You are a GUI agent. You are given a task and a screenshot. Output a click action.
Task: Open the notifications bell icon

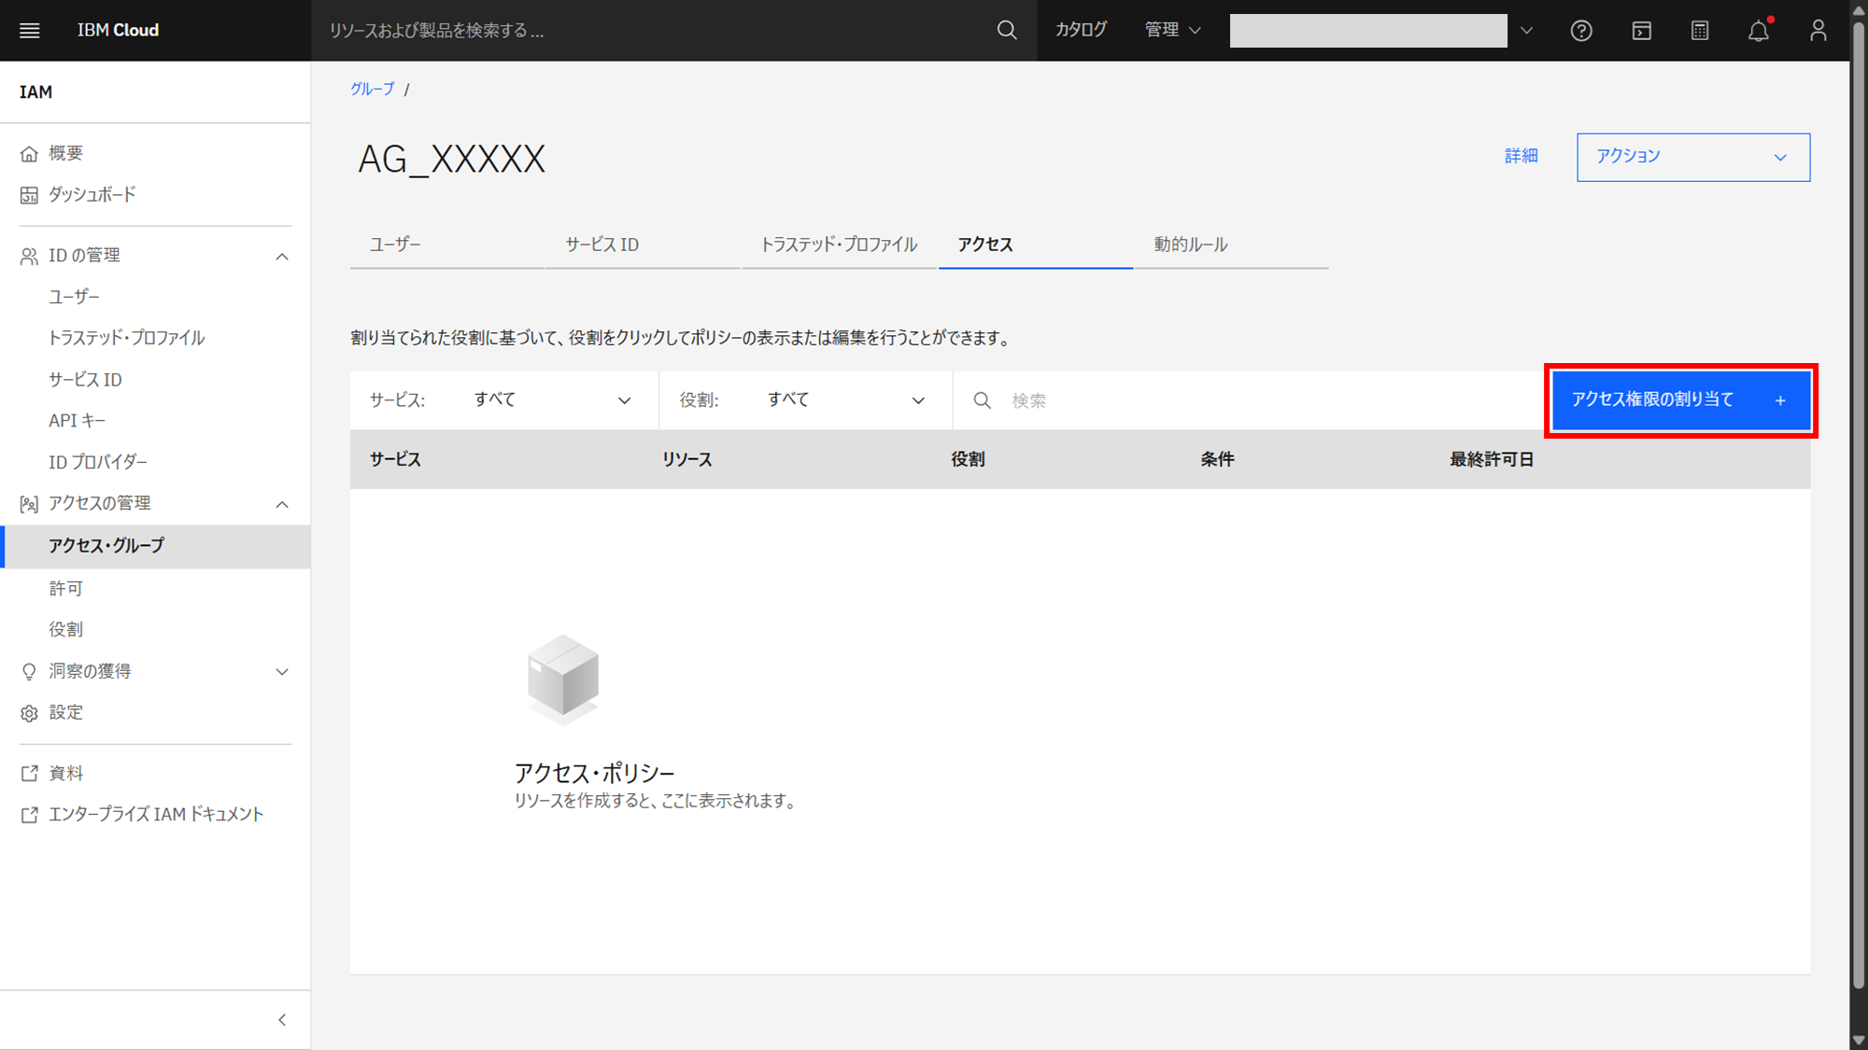pyautogui.click(x=1759, y=31)
